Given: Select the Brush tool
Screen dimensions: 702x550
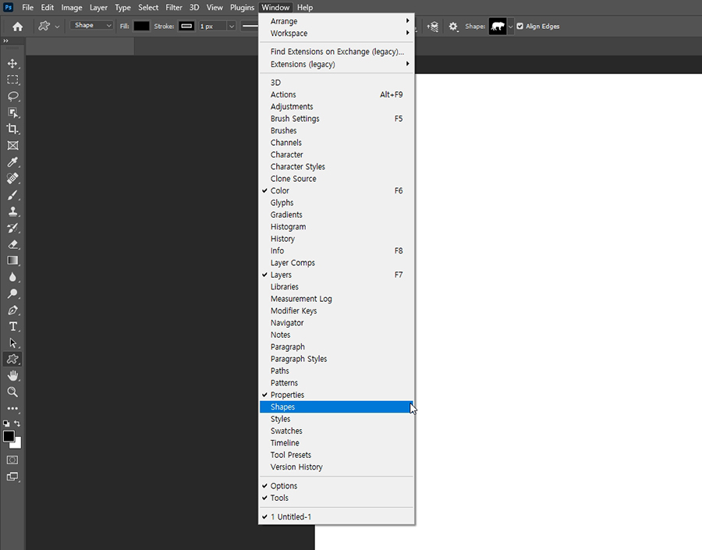Looking at the screenshot, I should coord(12,195).
